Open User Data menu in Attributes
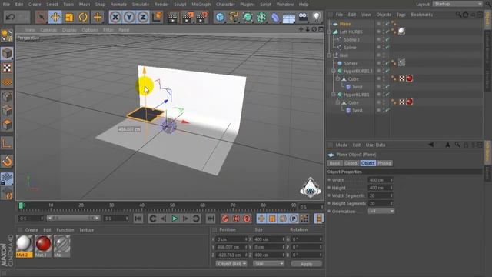Image resolution: width=492 pixels, height=277 pixels. pos(376,145)
